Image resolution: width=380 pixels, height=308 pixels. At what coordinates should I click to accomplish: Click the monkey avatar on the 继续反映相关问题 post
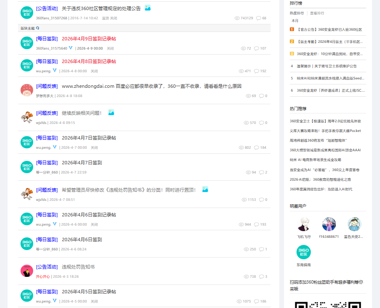pyautogui.click(x=27, y=117)
